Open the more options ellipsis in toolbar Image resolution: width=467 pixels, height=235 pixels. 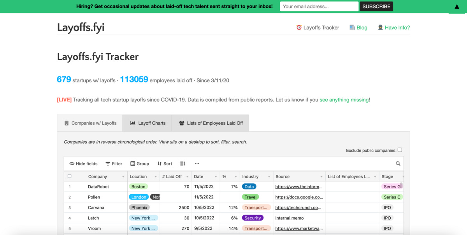(x=197, y=164)
